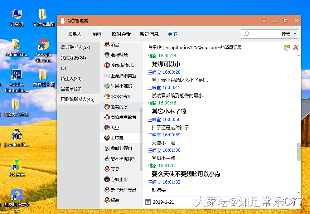310x214 pixels.
Task: Select contact 水水公寓V in list
Action: click(x=120, y=96)
